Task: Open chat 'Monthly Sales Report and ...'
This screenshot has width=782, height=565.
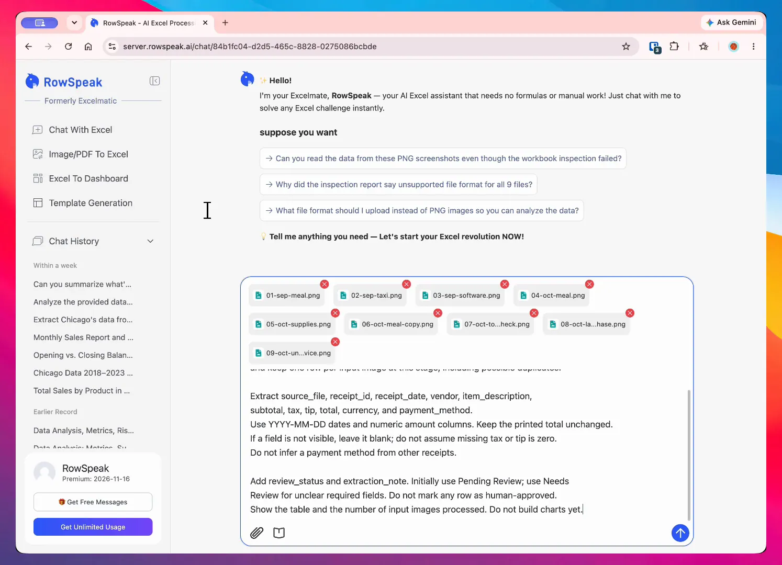Action: [x=83, y=337]
